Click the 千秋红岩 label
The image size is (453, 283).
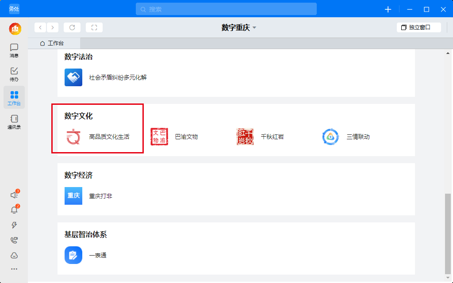point(272,137)
